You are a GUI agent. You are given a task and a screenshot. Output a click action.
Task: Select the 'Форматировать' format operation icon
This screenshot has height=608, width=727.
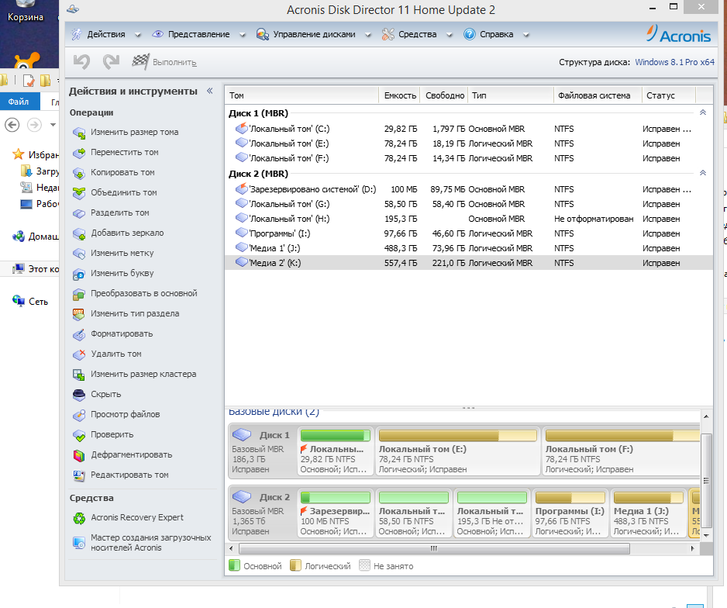point(79,334)
